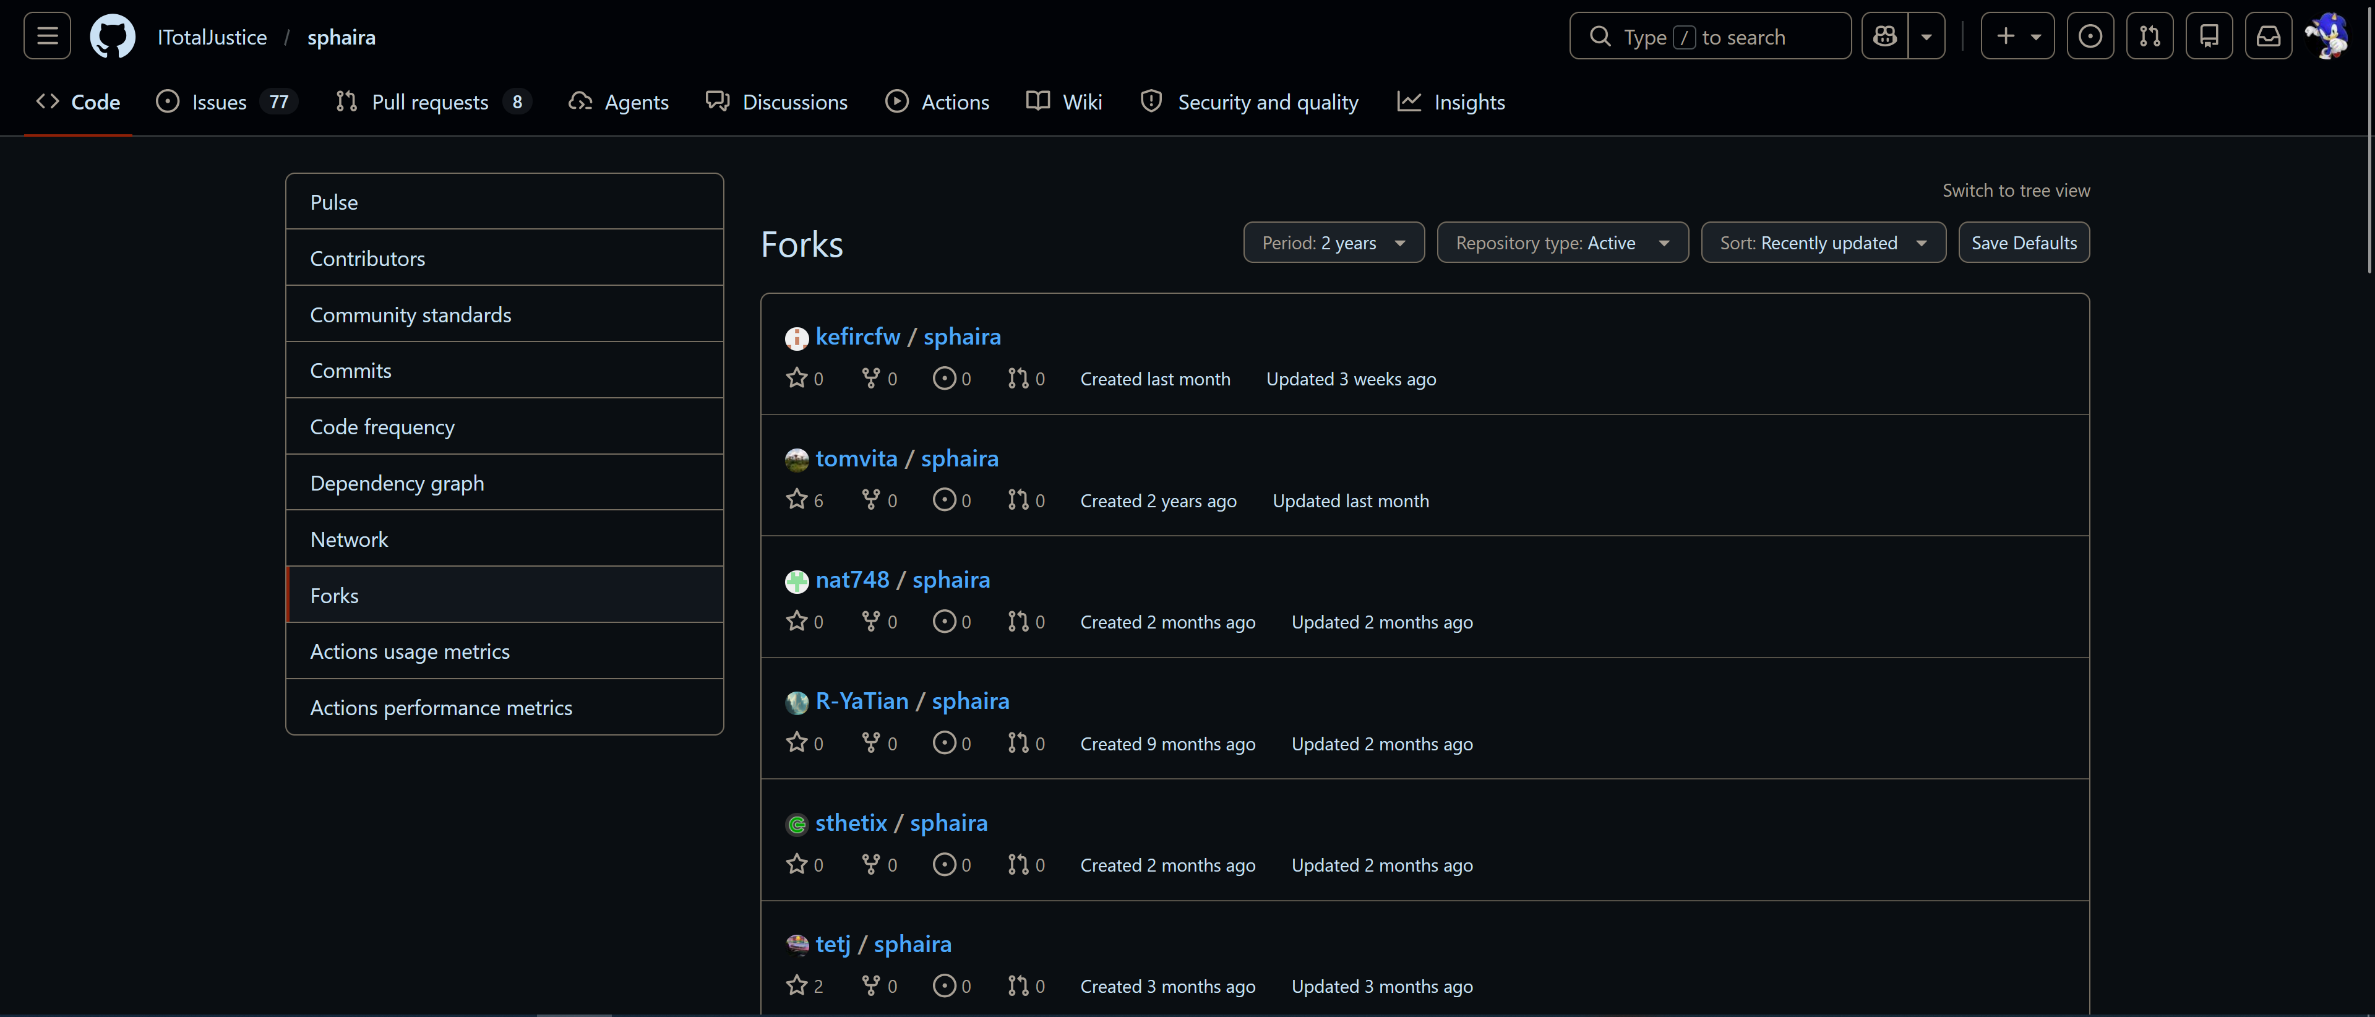Click Switch to tree view link
2375x1017 pixels.
coord(2016,191)
